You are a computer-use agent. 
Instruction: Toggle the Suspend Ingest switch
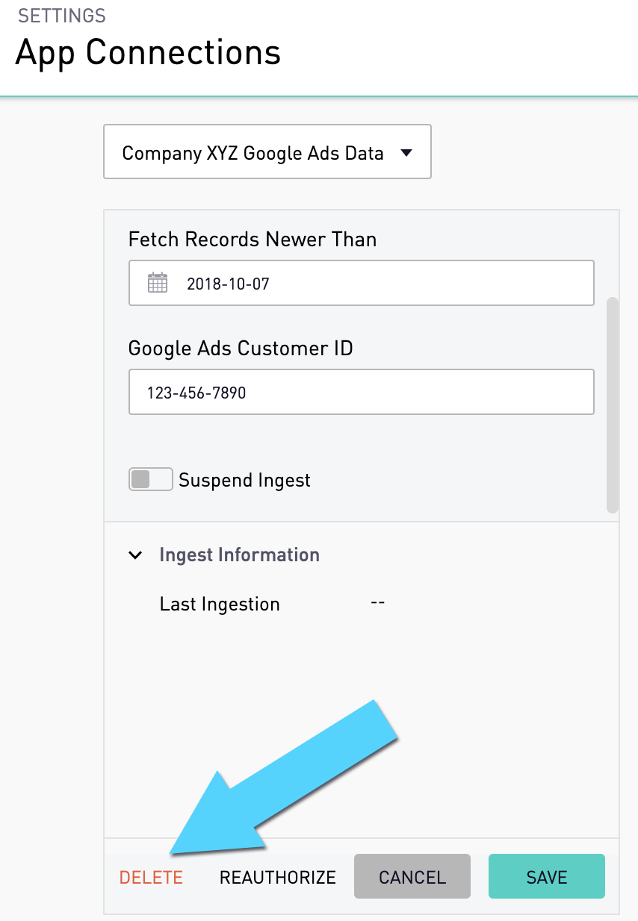(151, 479)
